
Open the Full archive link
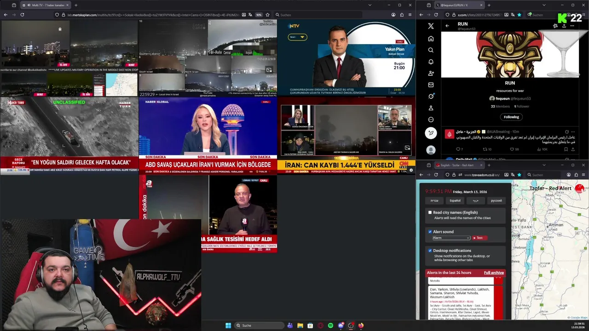click(x=494, y=273)
